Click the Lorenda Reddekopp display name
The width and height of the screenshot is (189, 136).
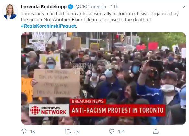pyautogui.click(x=44, y=7)
